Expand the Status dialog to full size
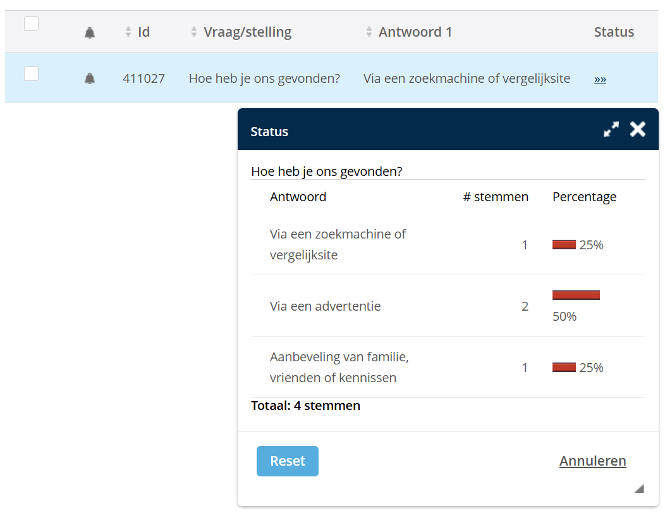 [611, 129]
